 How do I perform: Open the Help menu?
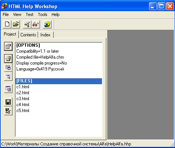coord(56,14)
